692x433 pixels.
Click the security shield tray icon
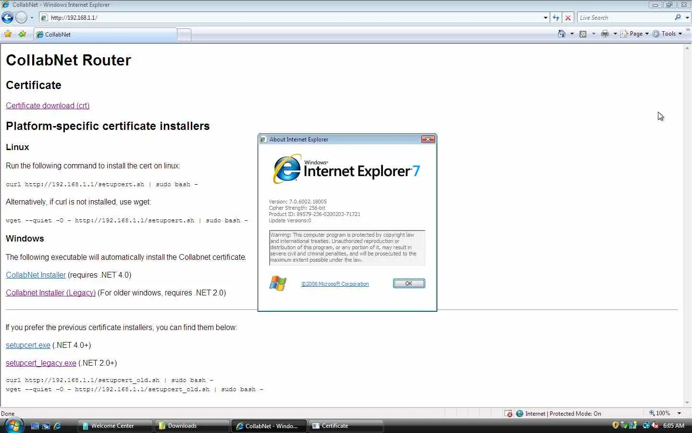[x=616, y=425]
